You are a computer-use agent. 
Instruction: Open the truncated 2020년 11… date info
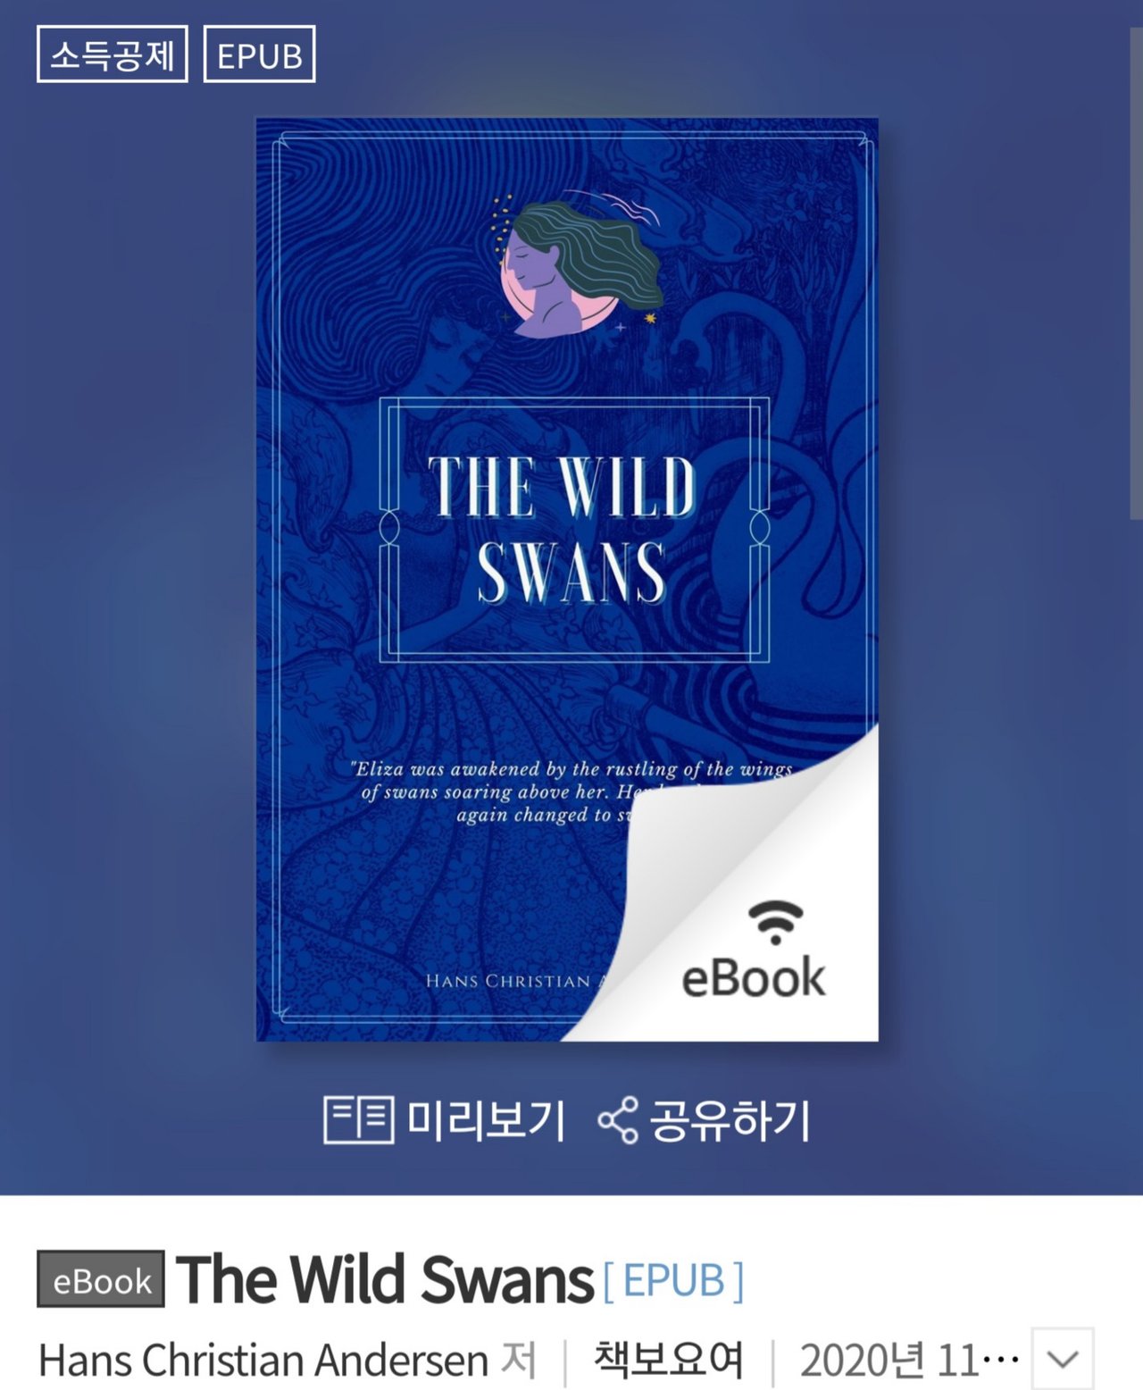[909, 1361]
